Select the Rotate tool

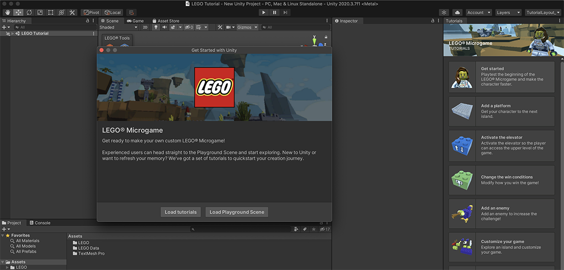[29, 12]
